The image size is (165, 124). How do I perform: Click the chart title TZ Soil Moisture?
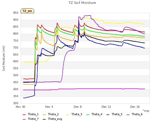click(x=82, y=3)
